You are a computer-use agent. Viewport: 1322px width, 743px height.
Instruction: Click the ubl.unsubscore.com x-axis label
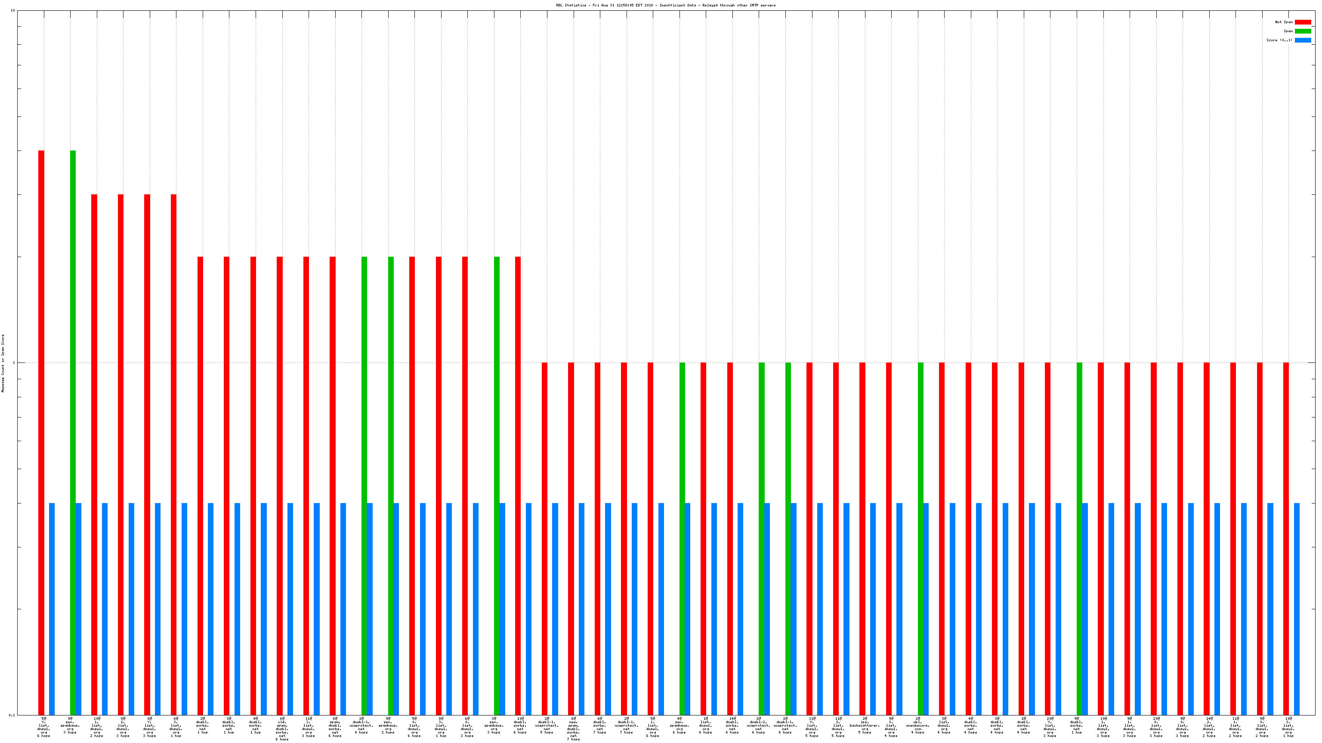coord(917,725)
